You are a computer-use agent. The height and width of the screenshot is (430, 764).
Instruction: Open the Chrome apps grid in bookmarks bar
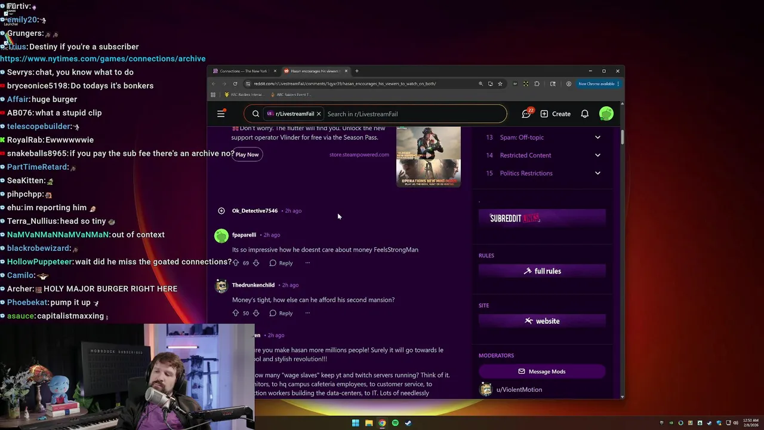coord(213,94)
